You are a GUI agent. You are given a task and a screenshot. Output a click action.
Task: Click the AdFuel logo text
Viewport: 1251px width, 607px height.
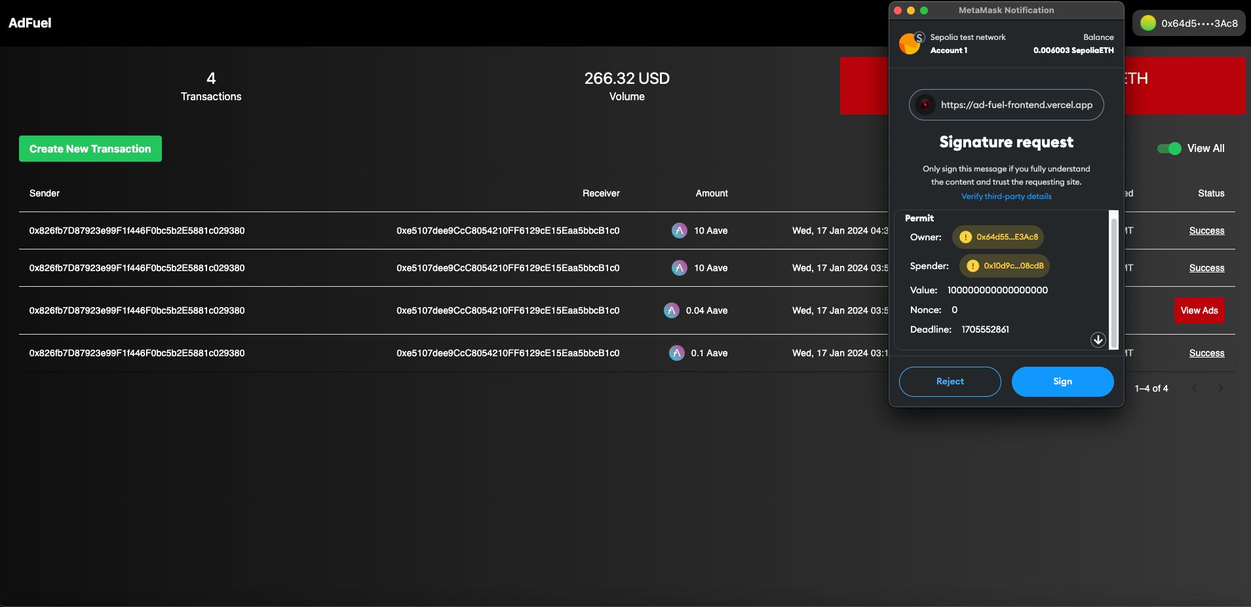click(x=30, y=23)
